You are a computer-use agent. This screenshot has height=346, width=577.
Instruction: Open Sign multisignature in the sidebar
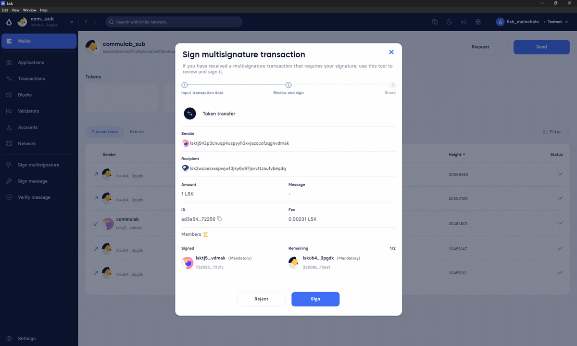click(39, 165)
